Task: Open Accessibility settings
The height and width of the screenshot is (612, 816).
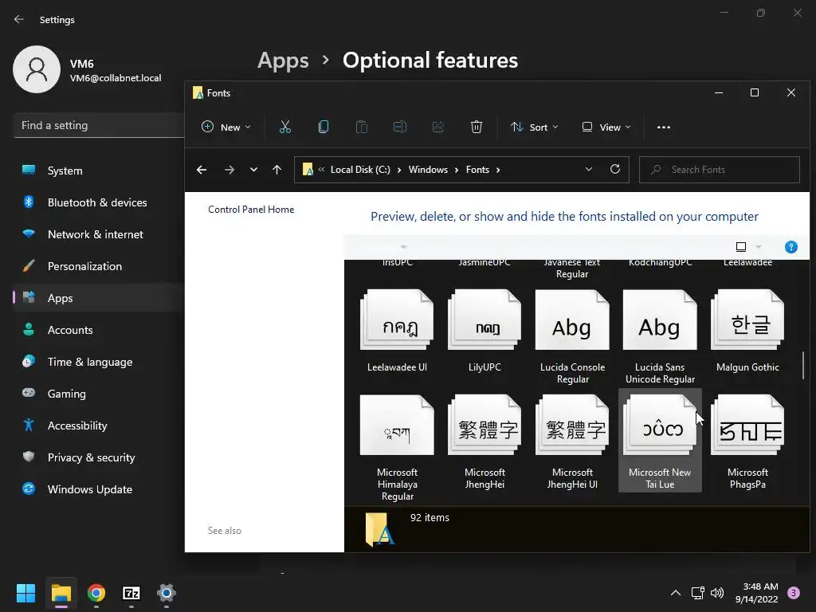Action: [99, 426]
